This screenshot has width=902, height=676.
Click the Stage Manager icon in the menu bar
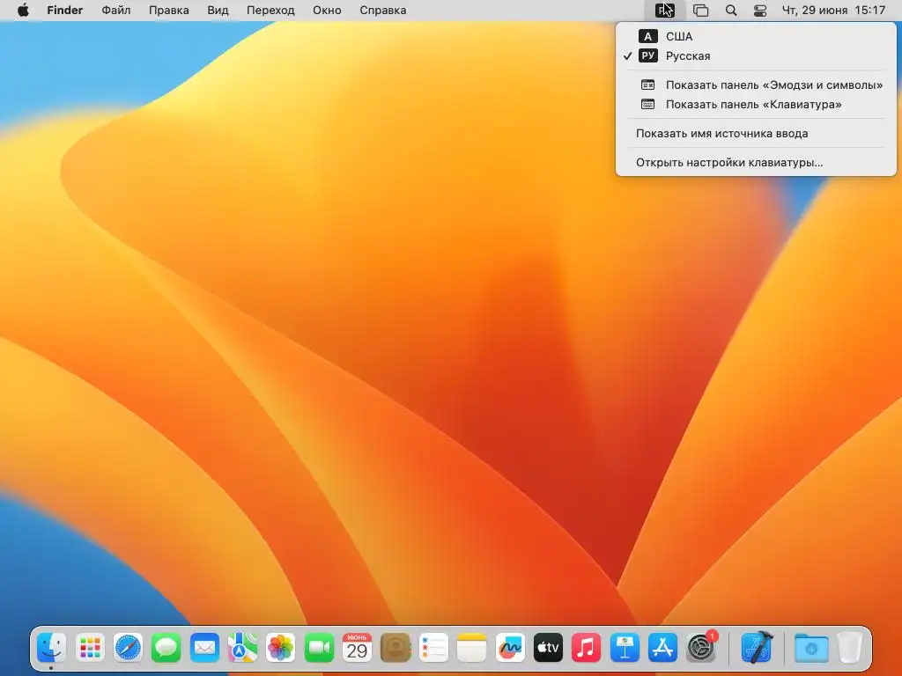click(x=700, y=11)
